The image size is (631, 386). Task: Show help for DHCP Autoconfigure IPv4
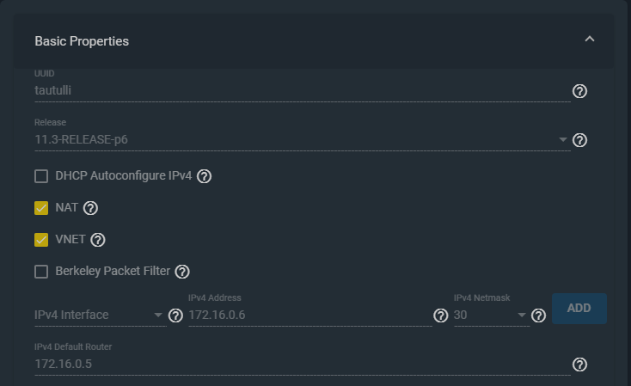point(204,176)
